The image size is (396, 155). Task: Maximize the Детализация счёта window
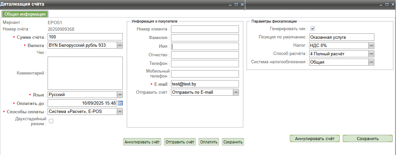(x=236, y=4)
